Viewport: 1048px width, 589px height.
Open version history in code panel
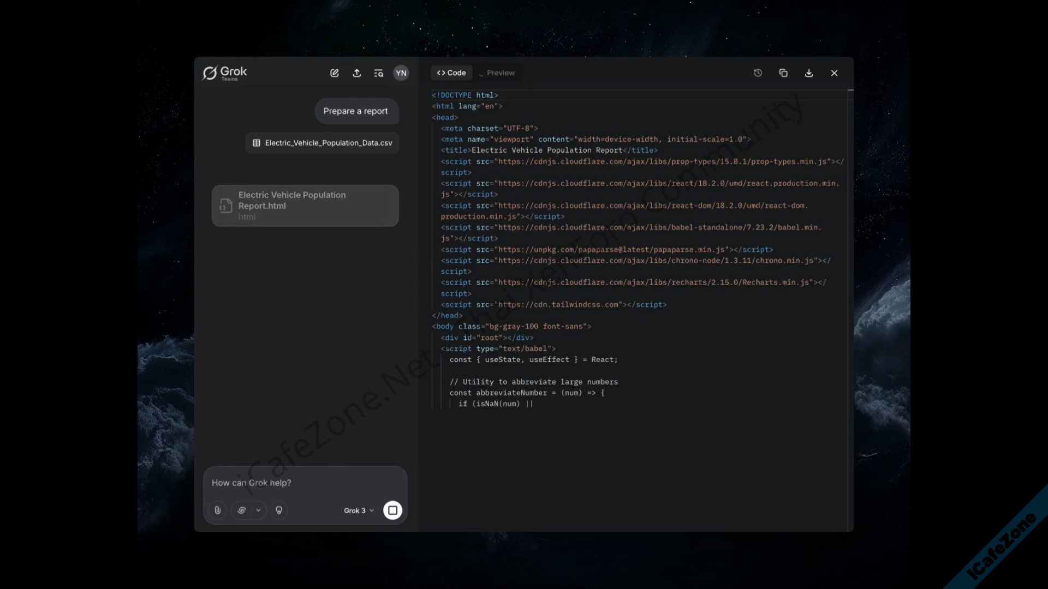click(758, 73)
